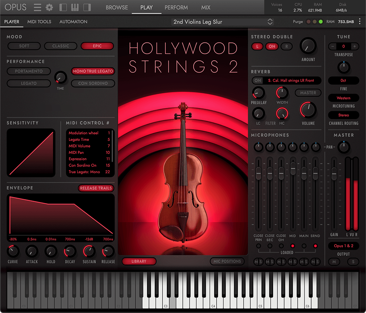Image resolution: width=366 pixels, height=313 pixels.
Task: Open the Stereo channel routing dropdown
Action: pos(343,115)
